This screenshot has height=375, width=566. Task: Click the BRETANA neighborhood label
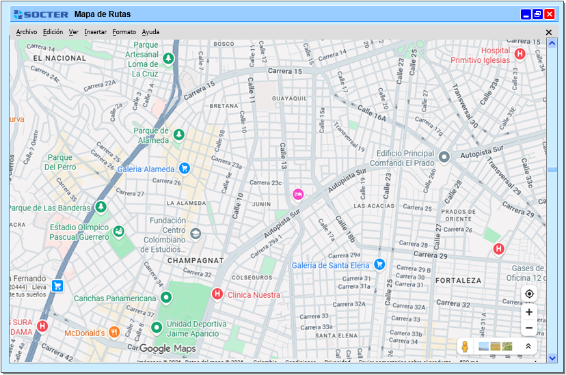click(x=224, y=106)
